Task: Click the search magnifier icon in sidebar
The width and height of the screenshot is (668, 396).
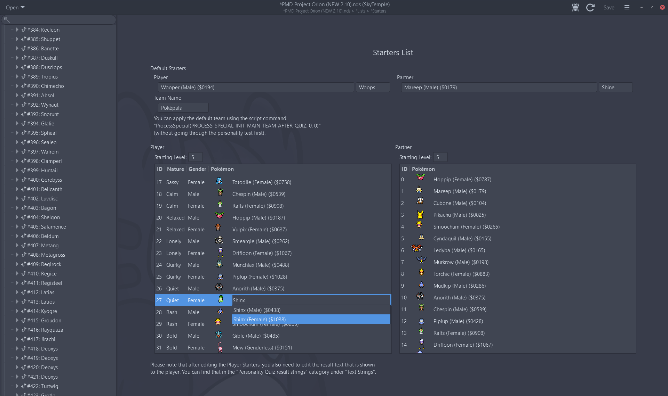Action: [7, 19]
